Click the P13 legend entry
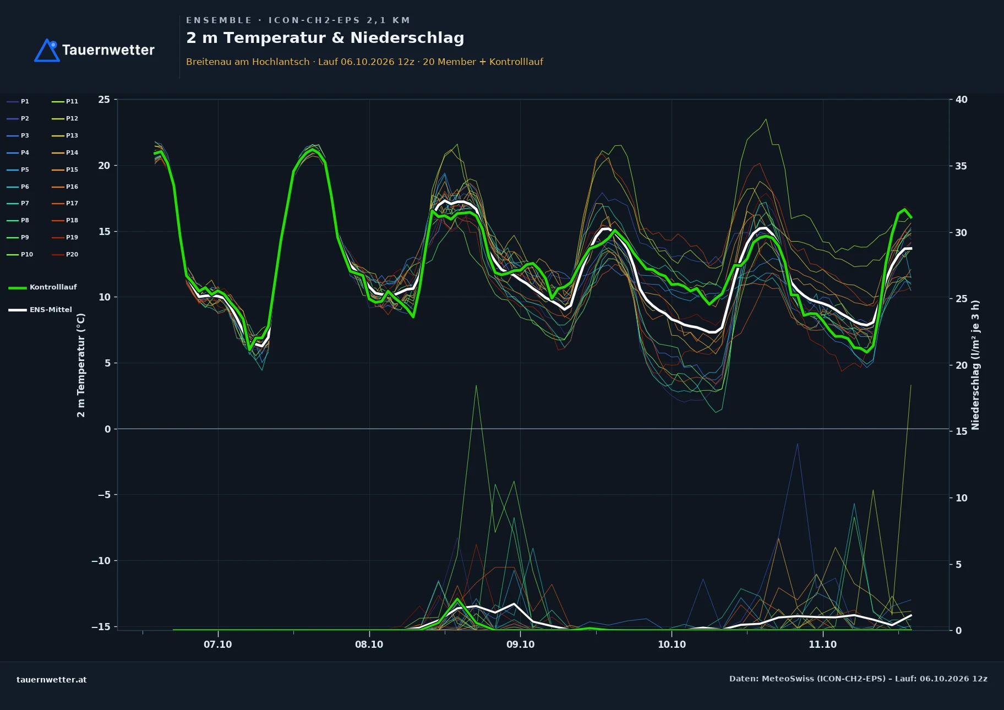1004x710 pixels. [65, 135]
